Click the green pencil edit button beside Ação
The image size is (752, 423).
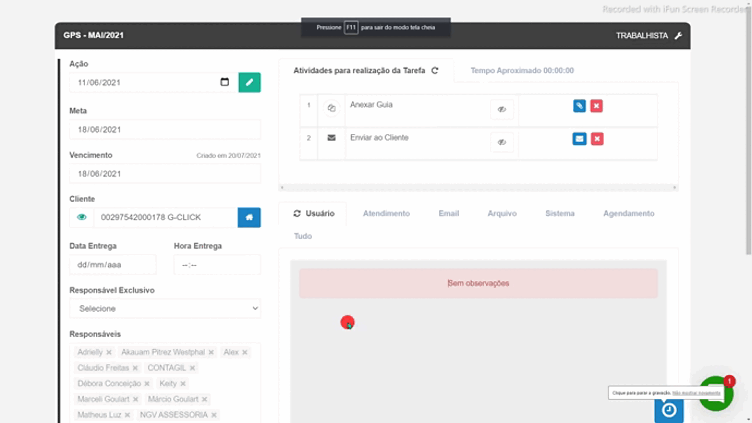pyautogui.click(x=249, y=82)
